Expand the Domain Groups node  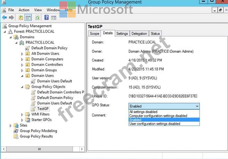(22, 70)
